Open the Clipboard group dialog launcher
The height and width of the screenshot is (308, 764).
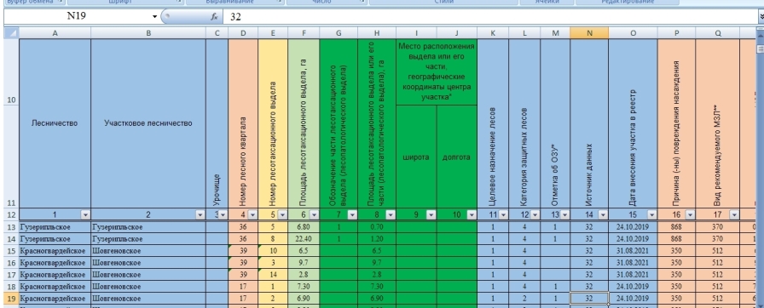coord(61,2)
